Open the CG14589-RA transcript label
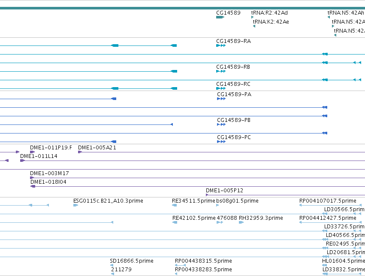This screenshot has height=276, width=365. point(233,41)
